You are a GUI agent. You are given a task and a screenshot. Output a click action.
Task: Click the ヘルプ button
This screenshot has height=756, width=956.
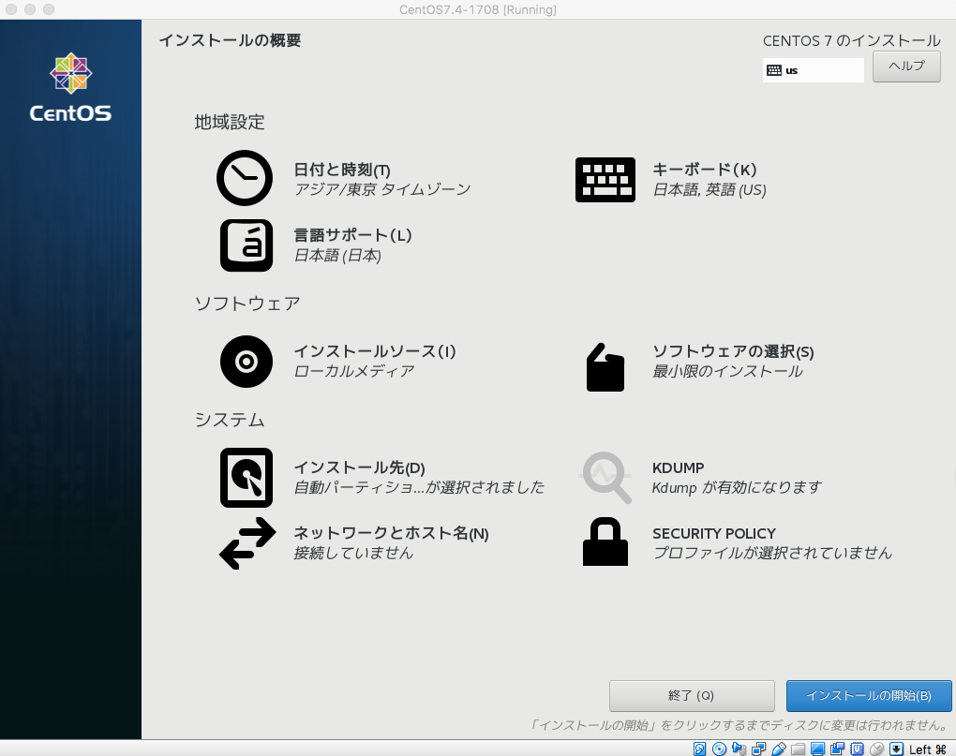click(x=904, y=67)
